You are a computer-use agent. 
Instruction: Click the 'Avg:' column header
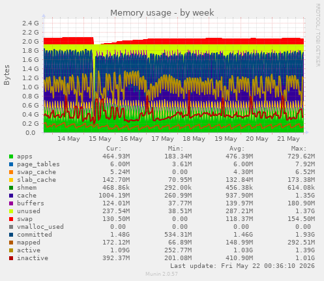click(237, 149)
